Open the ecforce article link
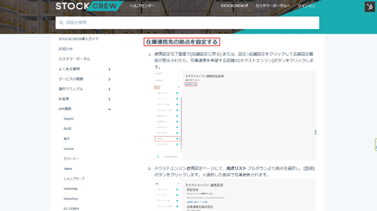The image size is (377, 211). click(68, 149)
